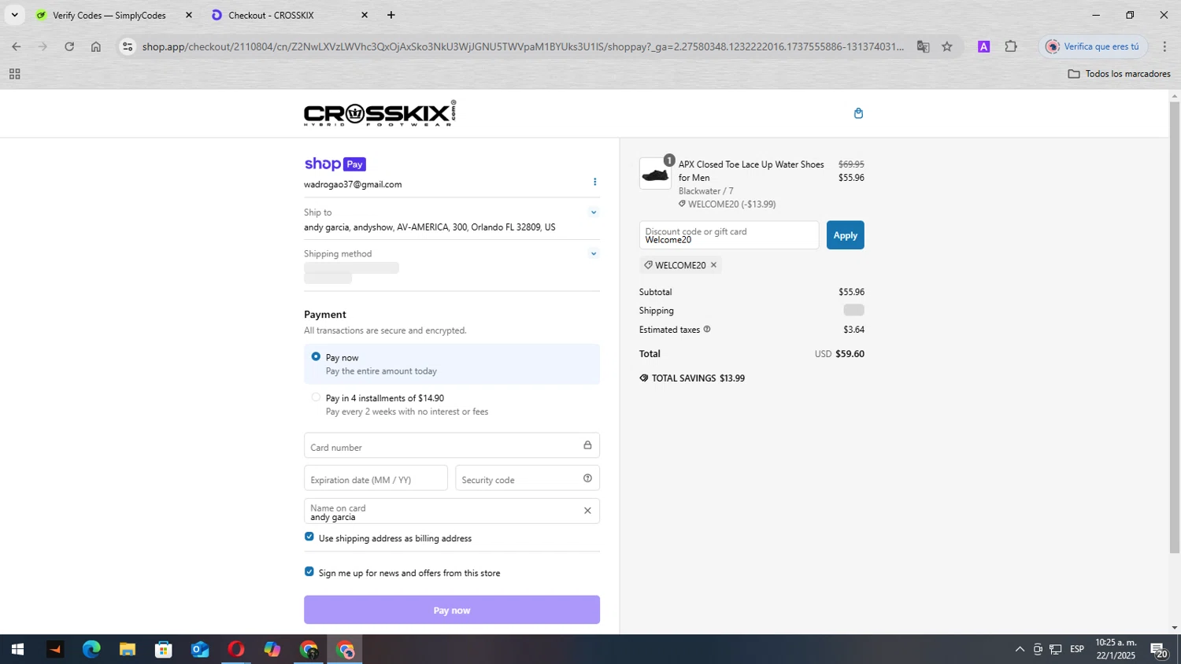Open new browser tab

[x=391, y=15]
